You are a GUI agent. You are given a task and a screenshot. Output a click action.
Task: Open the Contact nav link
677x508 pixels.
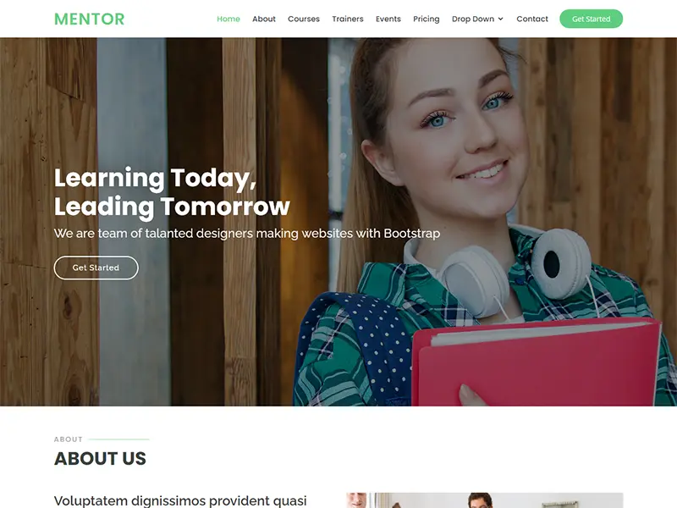(x=532, y=19)
